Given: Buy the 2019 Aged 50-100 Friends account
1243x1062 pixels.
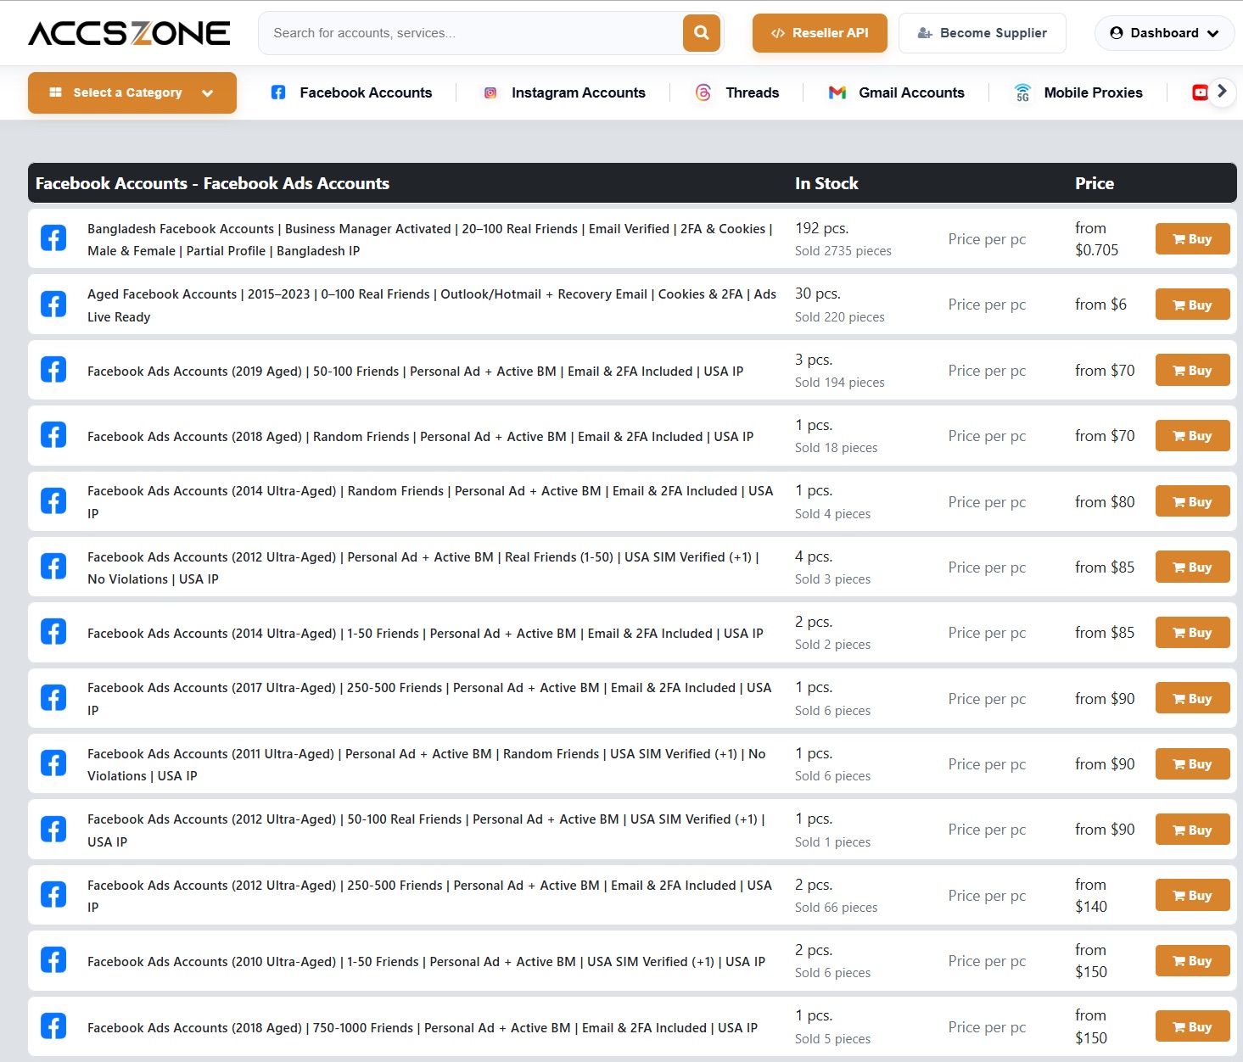Looking at the screenshot, I should pos(1192,370).
